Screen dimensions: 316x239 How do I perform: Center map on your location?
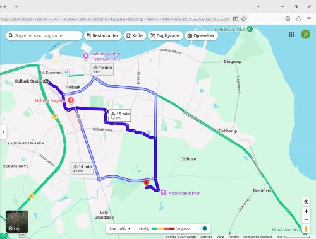point(306,202)
